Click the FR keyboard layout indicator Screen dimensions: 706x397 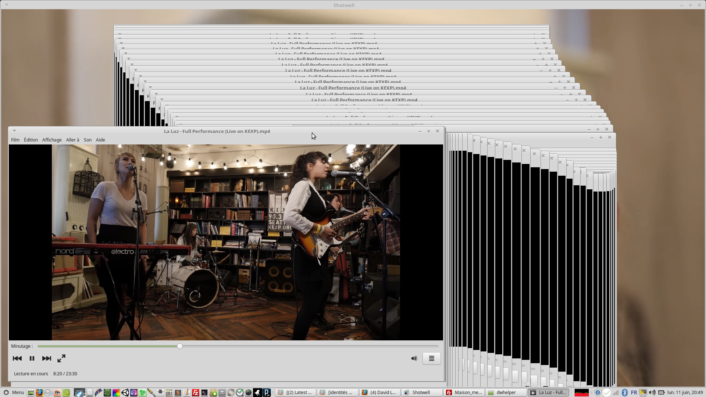click(634, 393)
